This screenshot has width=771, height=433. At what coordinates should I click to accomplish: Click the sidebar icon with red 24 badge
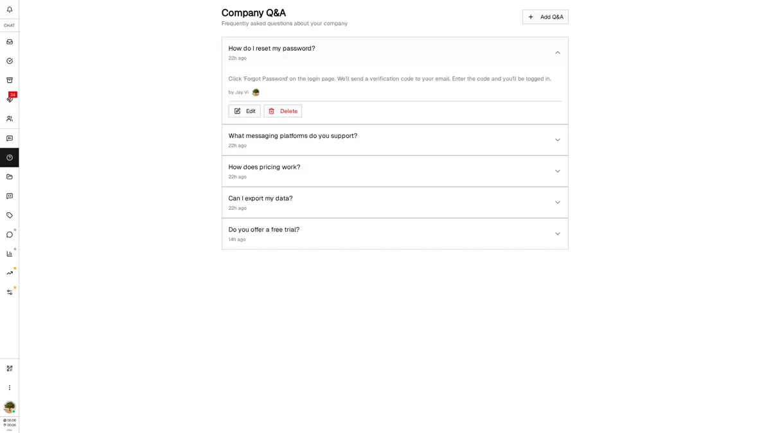(x=10, y=99)
